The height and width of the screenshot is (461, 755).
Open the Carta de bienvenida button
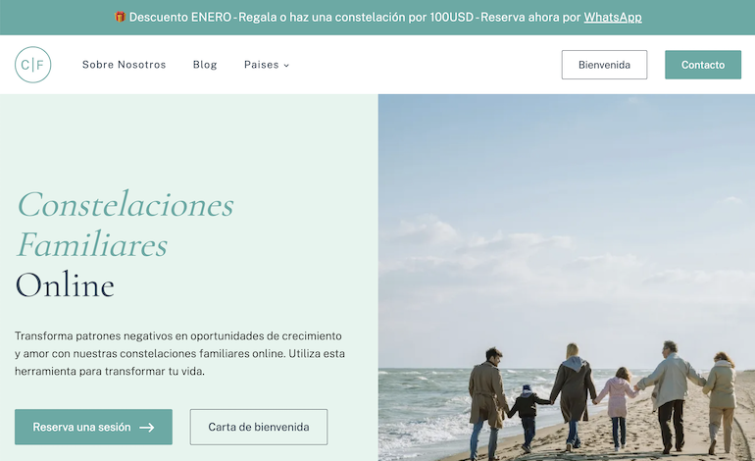[259, 427]
